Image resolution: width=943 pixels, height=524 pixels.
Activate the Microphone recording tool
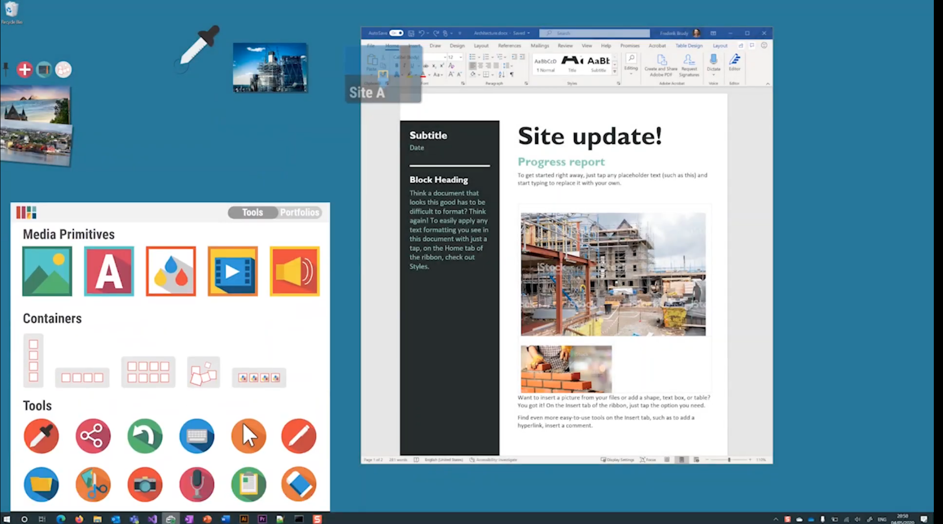point(196,484)
